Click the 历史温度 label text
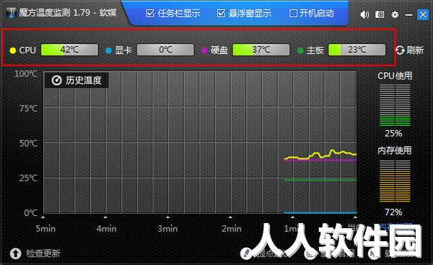Image resolution: width=433 pixels, height=265 pixels. pyautogui.click(x=84, y=80)
